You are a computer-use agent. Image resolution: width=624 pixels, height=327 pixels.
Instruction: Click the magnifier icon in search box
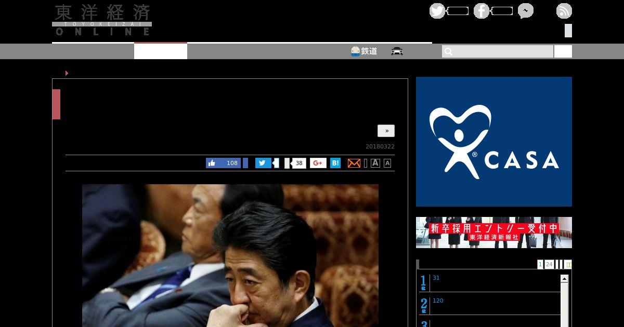click(449, 51)
